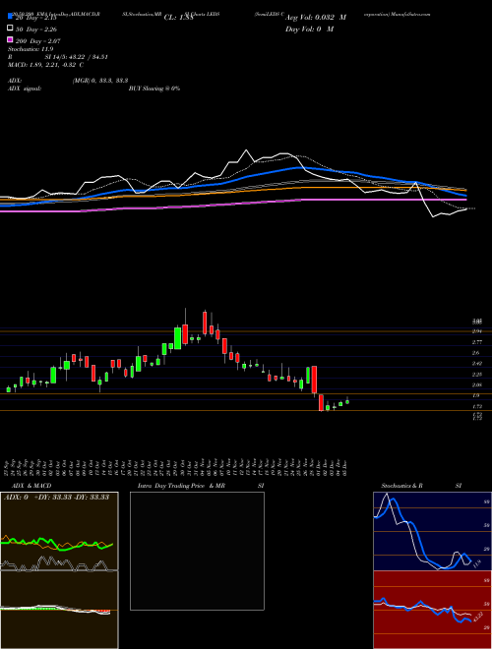This screenshot has width=492, height=649.
Task: Click the 'ADX & MACD' panel title
Action: point(31,486)
